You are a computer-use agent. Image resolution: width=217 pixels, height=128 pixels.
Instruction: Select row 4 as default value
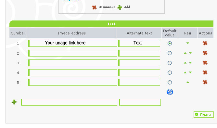click(170, 73)
